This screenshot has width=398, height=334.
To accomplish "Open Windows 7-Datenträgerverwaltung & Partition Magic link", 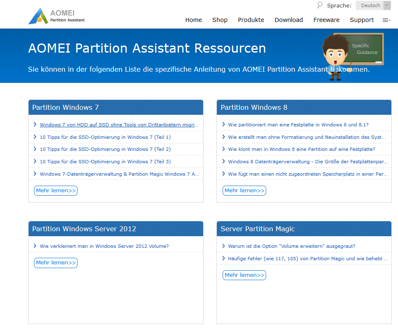I will point(119,174).
